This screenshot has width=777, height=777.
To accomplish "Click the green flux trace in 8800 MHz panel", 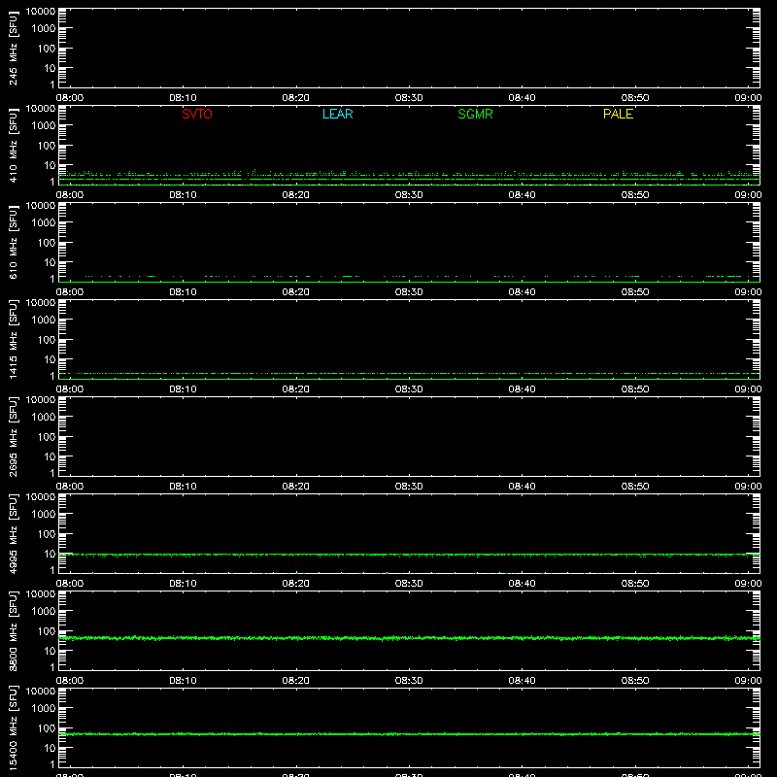I will [409, 638].
